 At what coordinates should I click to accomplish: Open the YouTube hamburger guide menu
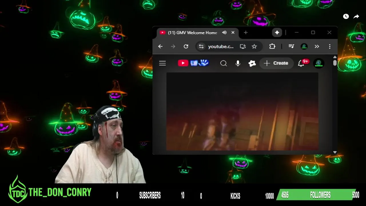tap(162, 63)
